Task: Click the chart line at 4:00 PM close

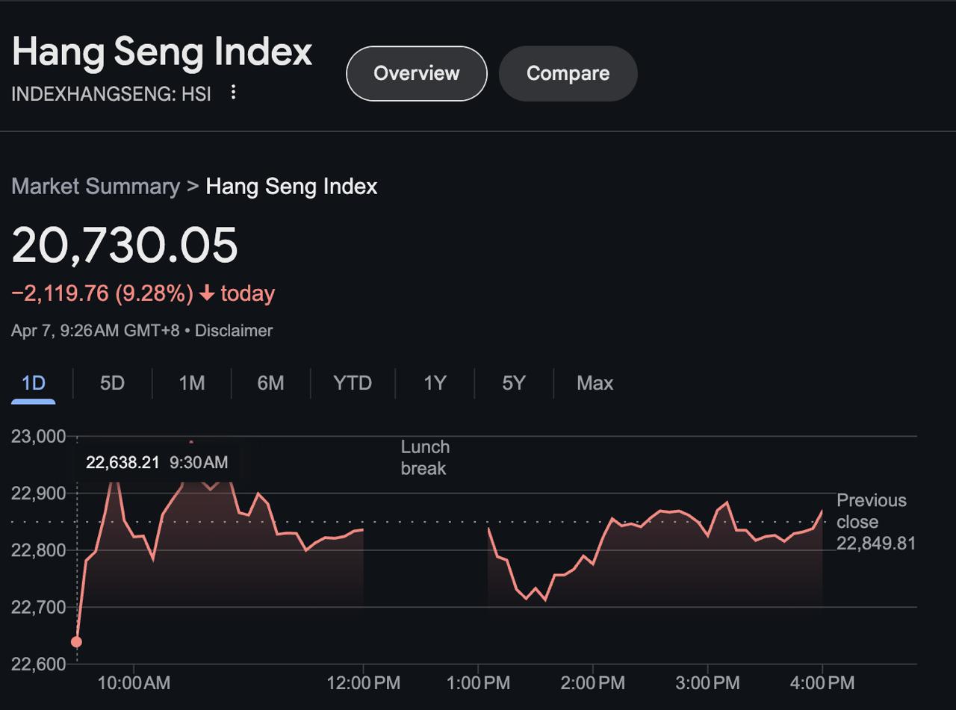Action: point(822,511)
